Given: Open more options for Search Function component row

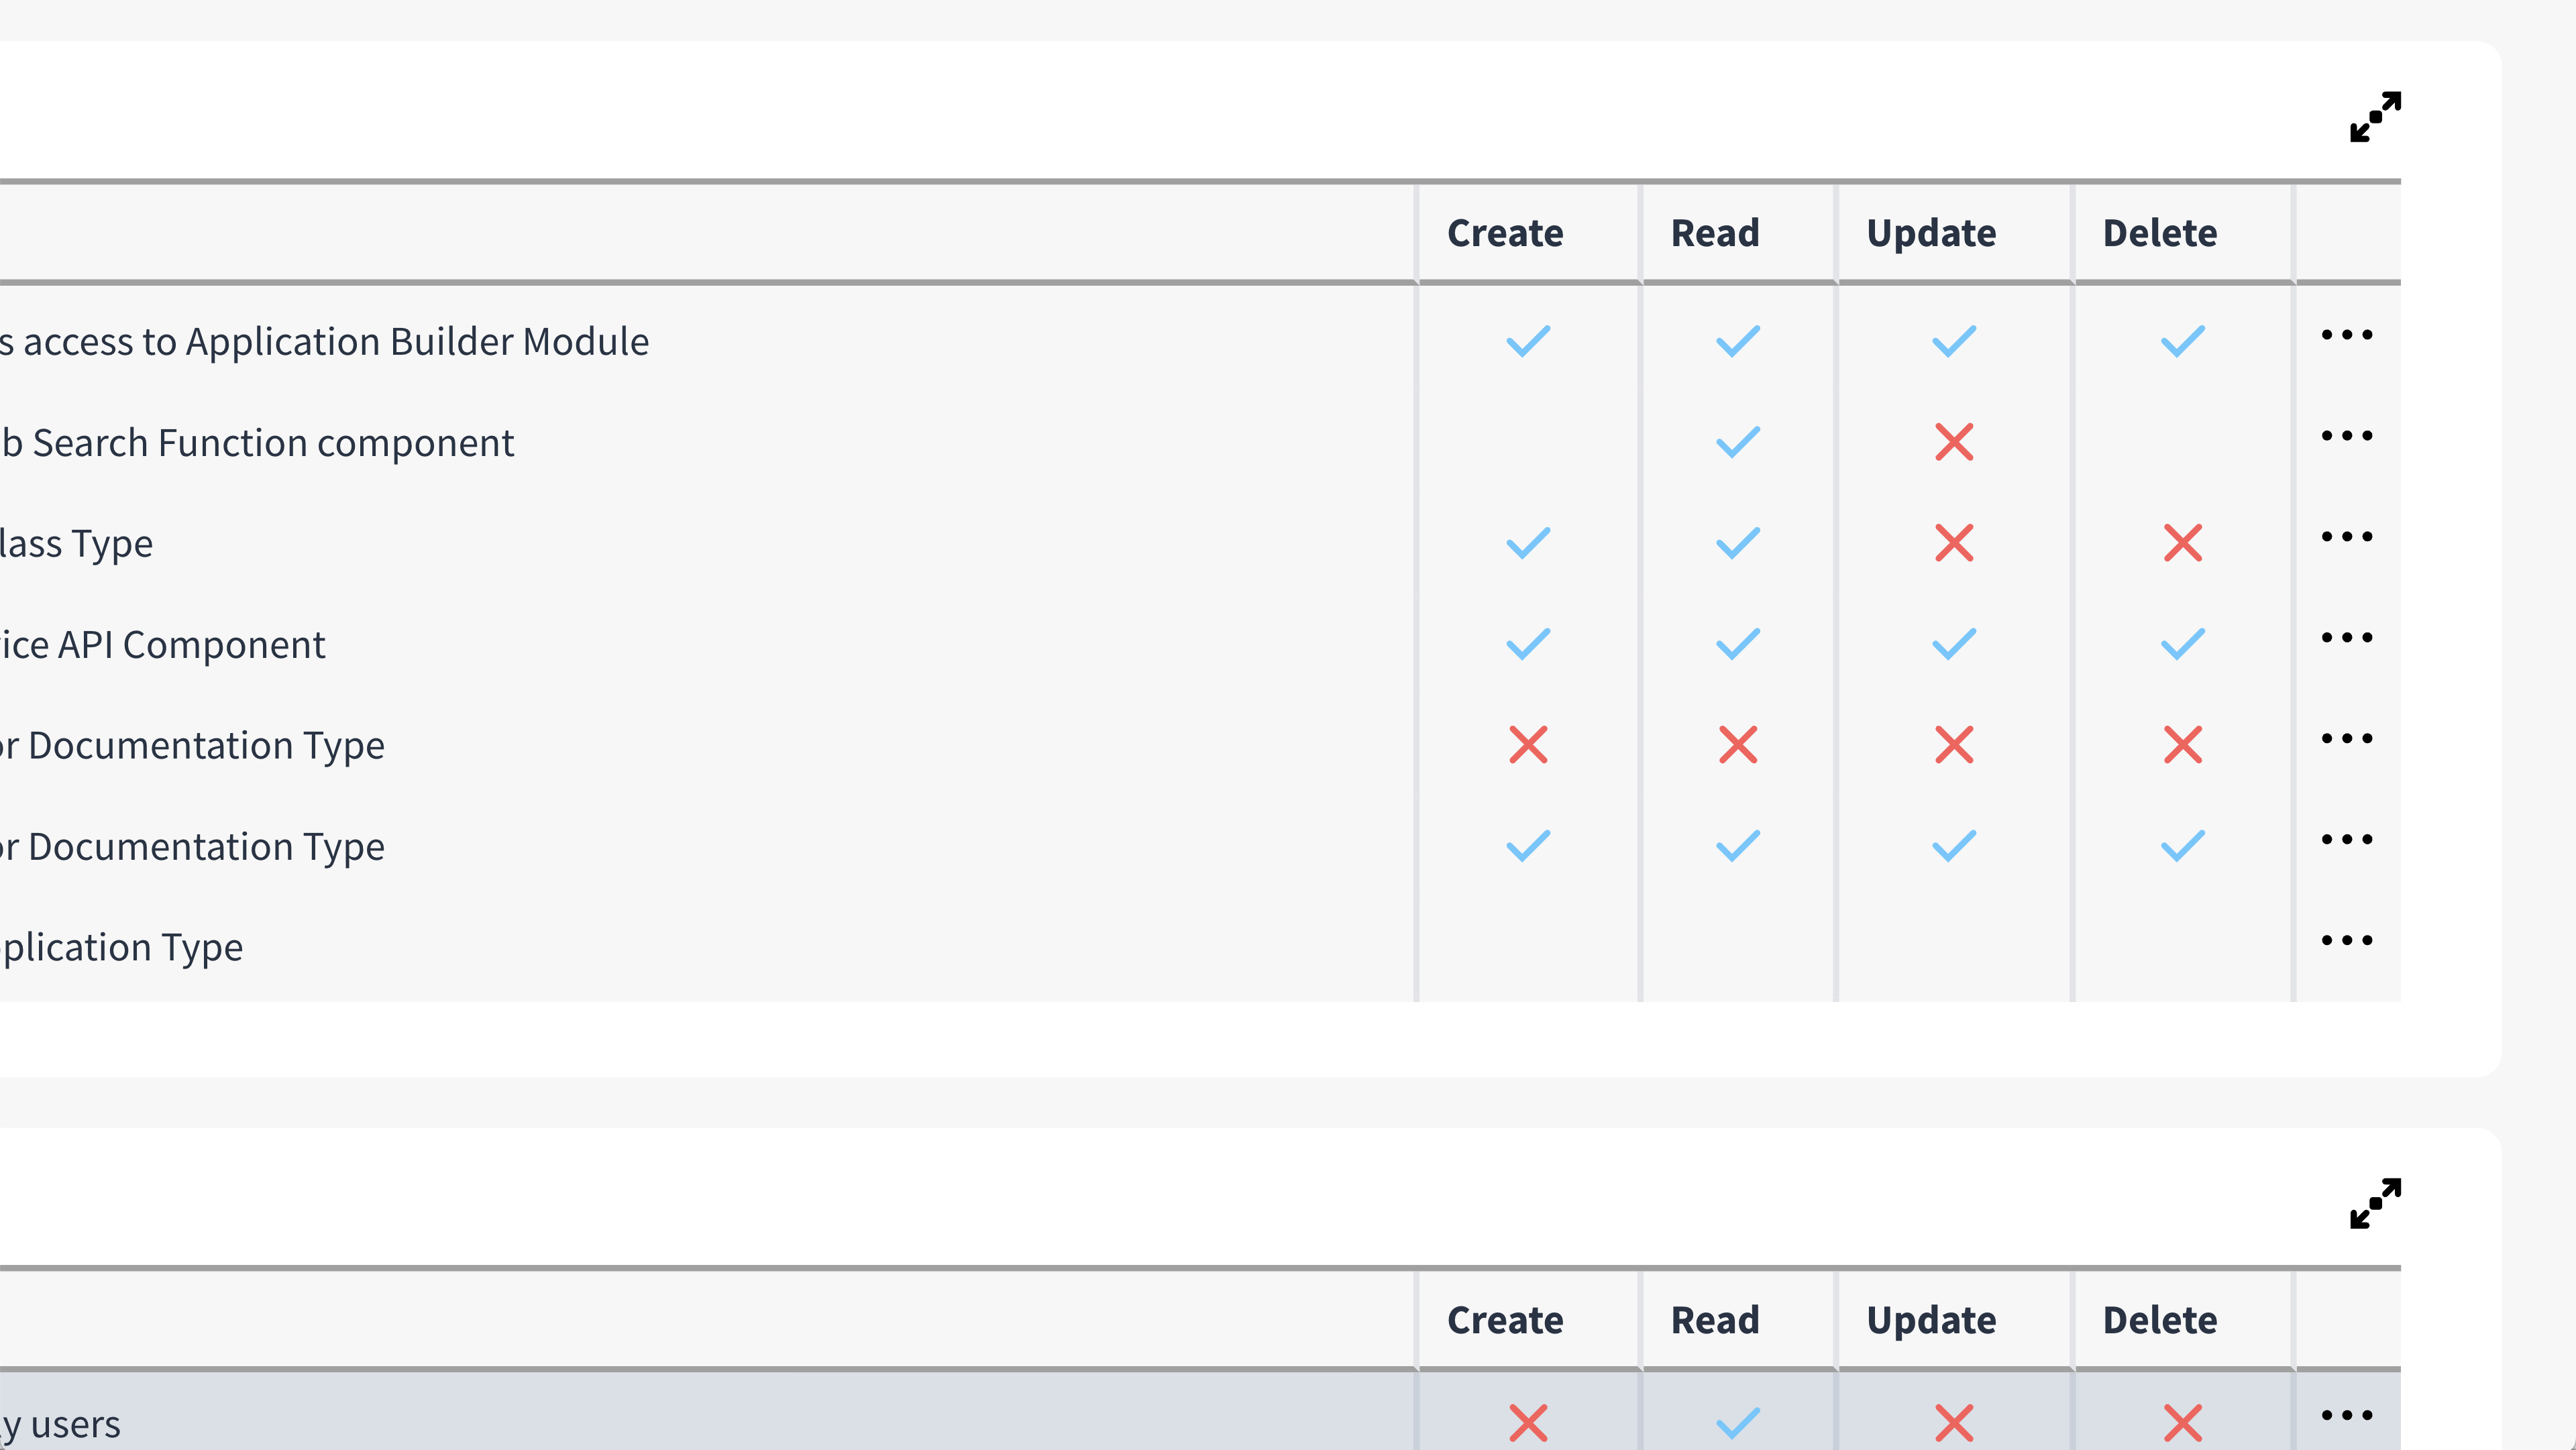Looking at the screenshot, I should [2346, 436].
